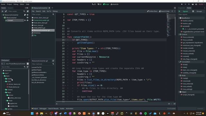Fold the convertToCSV function at line 14

(x=65, y=37)
